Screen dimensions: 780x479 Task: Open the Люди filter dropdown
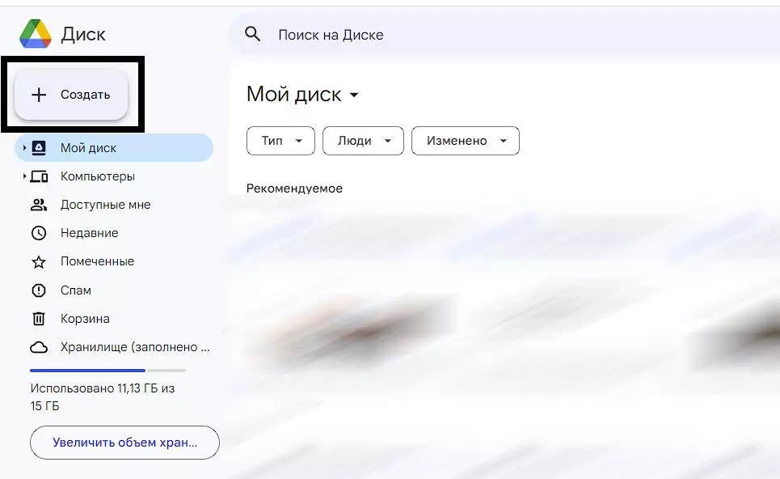362,141
